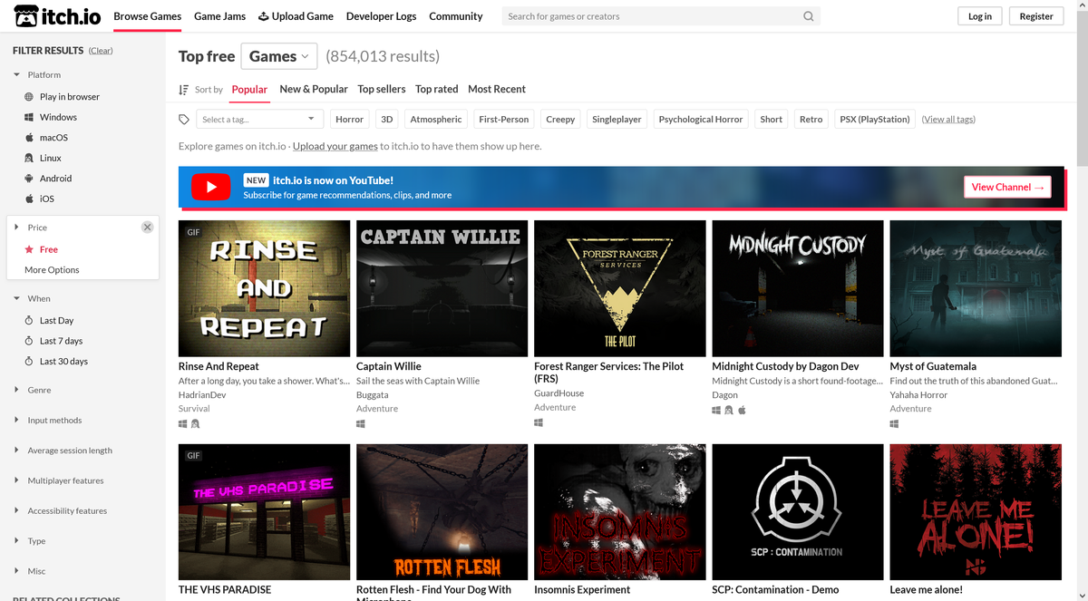Select the First-Person tag
Viewport: 1088px width, 601px height.
[x=504, y=120]
